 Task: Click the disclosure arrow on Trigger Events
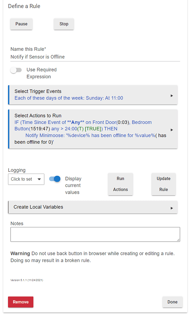(x=172, y=95)
